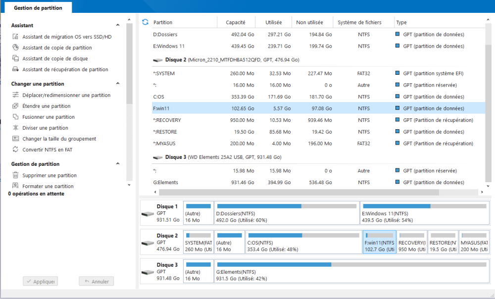This screenshot has width=495, height=299.
Task: Click the Appliquer button
Action: 41,281
